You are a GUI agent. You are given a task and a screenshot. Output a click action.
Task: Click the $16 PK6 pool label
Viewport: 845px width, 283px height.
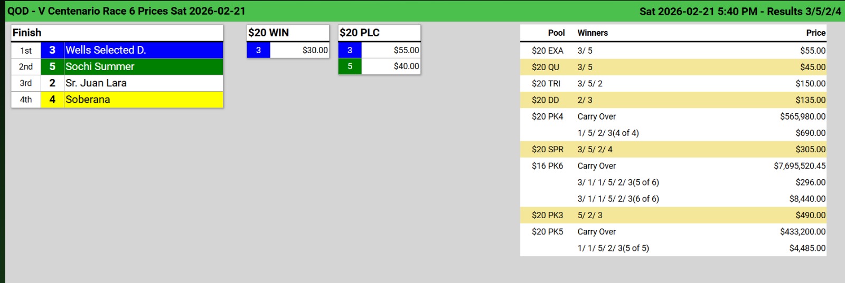click(x=548, y=165)
